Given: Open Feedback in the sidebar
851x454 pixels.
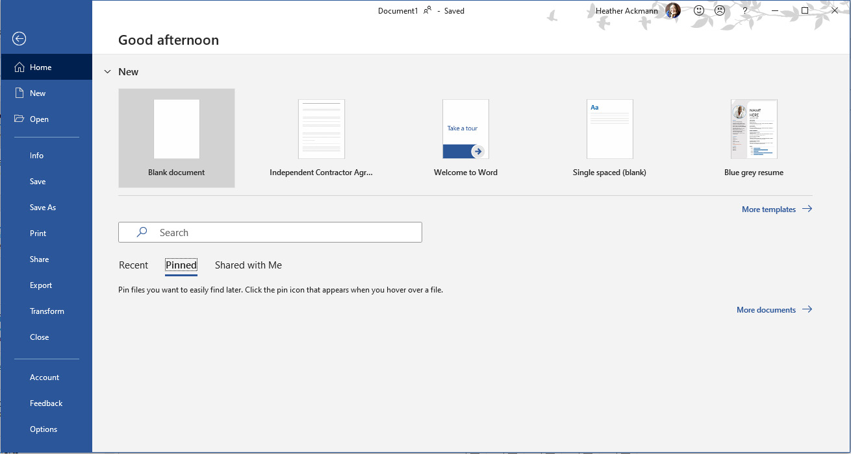Looking at the screenshot, I should point(46,403).
